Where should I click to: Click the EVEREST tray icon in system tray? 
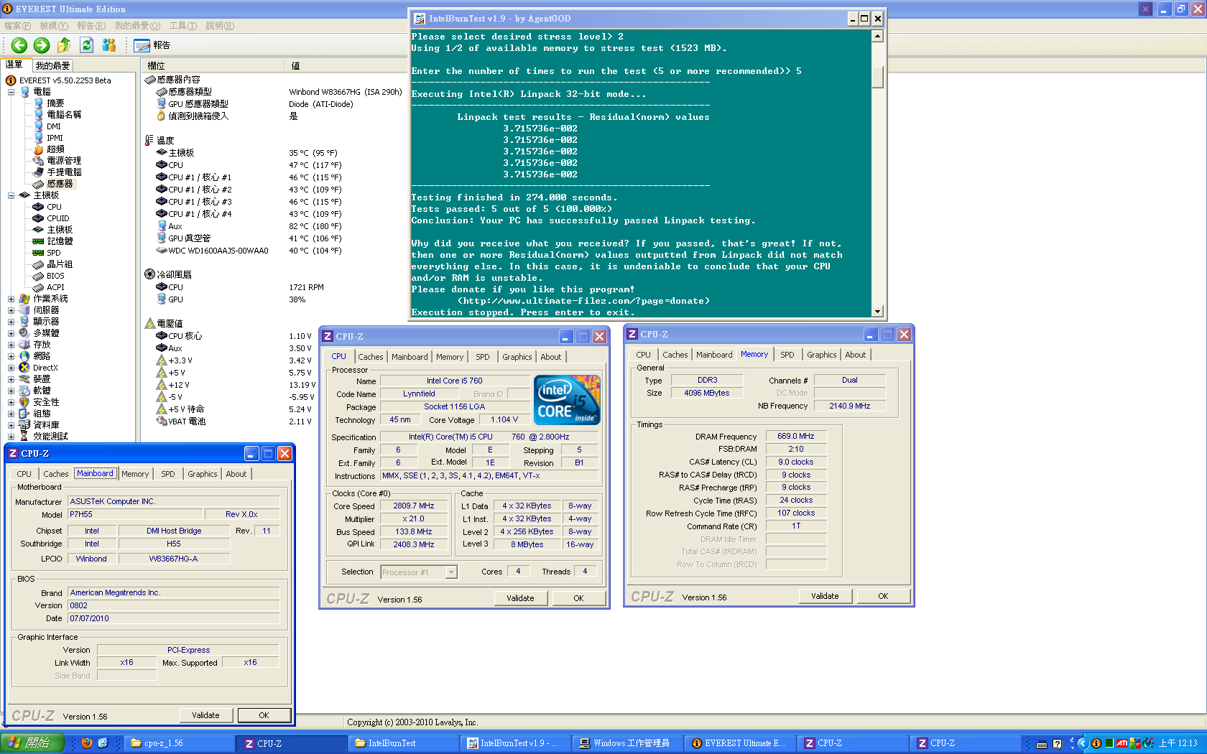click(x=1096, y=743)
